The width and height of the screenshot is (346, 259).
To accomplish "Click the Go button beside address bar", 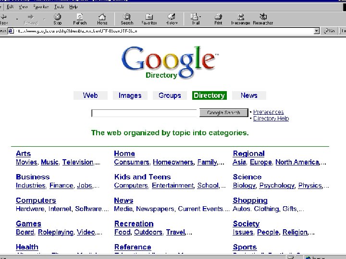I will click(329, 31).
